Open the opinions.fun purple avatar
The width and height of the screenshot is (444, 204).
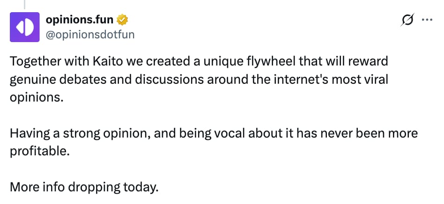pyautogui.click(x=25, y=27)
